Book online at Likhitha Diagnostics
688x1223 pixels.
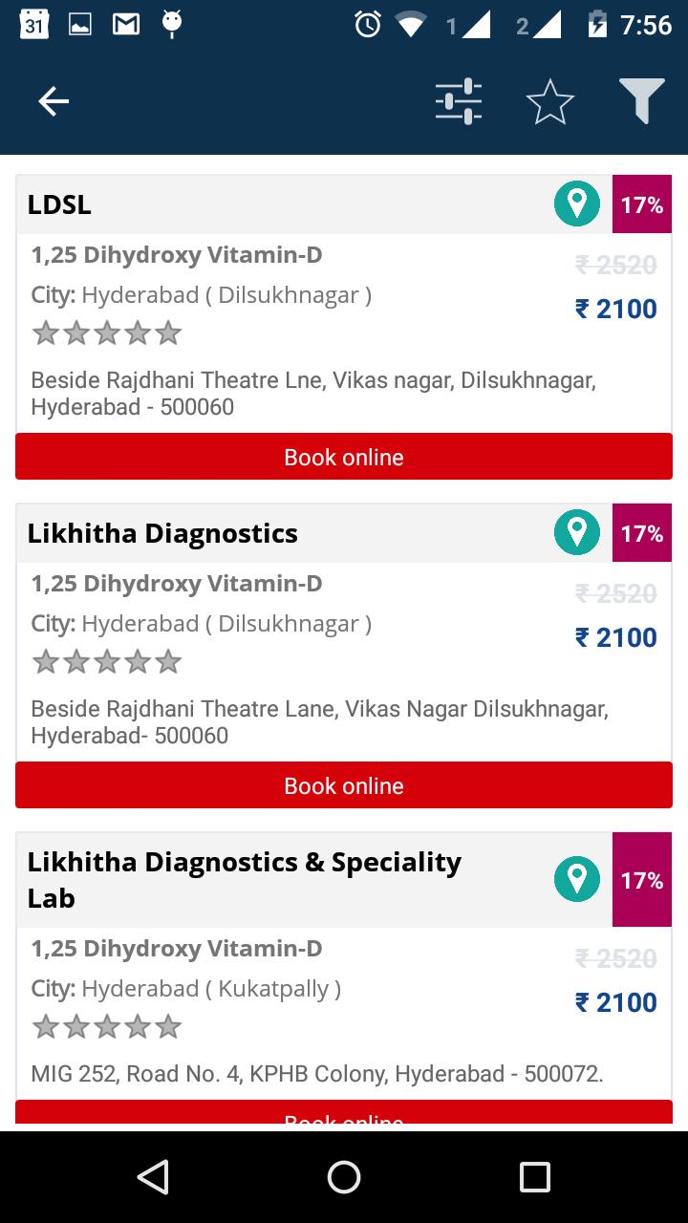click(344, 785)
